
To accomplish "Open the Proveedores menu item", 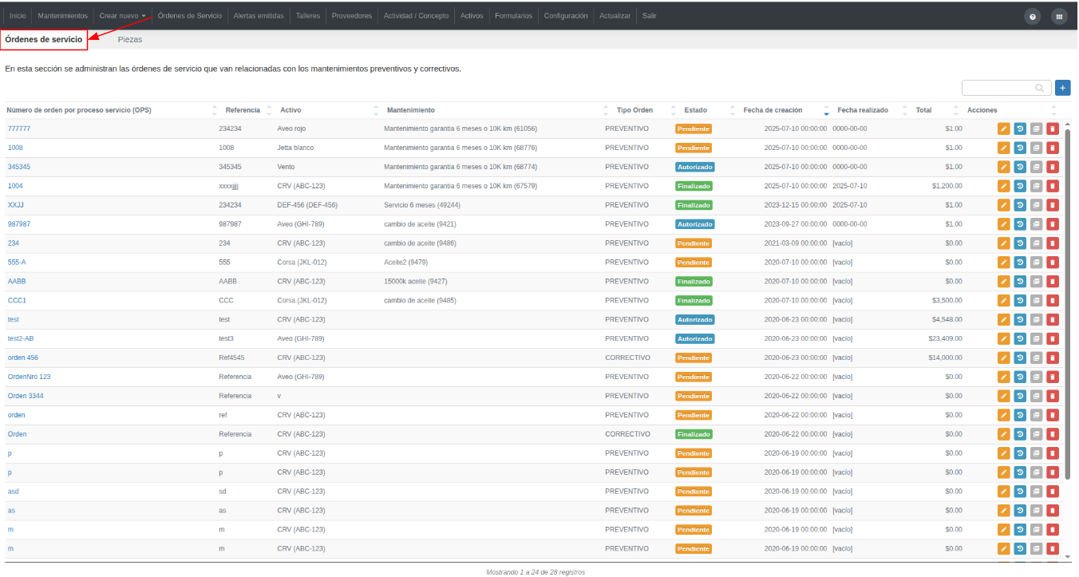I will coord(352,16).
